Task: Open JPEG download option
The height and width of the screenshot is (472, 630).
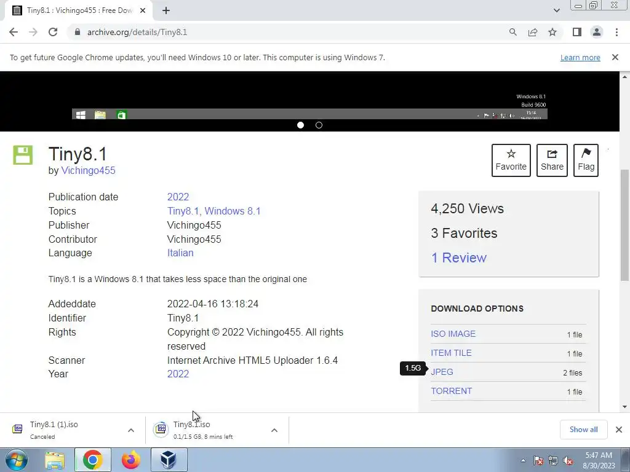Action: 442,372
